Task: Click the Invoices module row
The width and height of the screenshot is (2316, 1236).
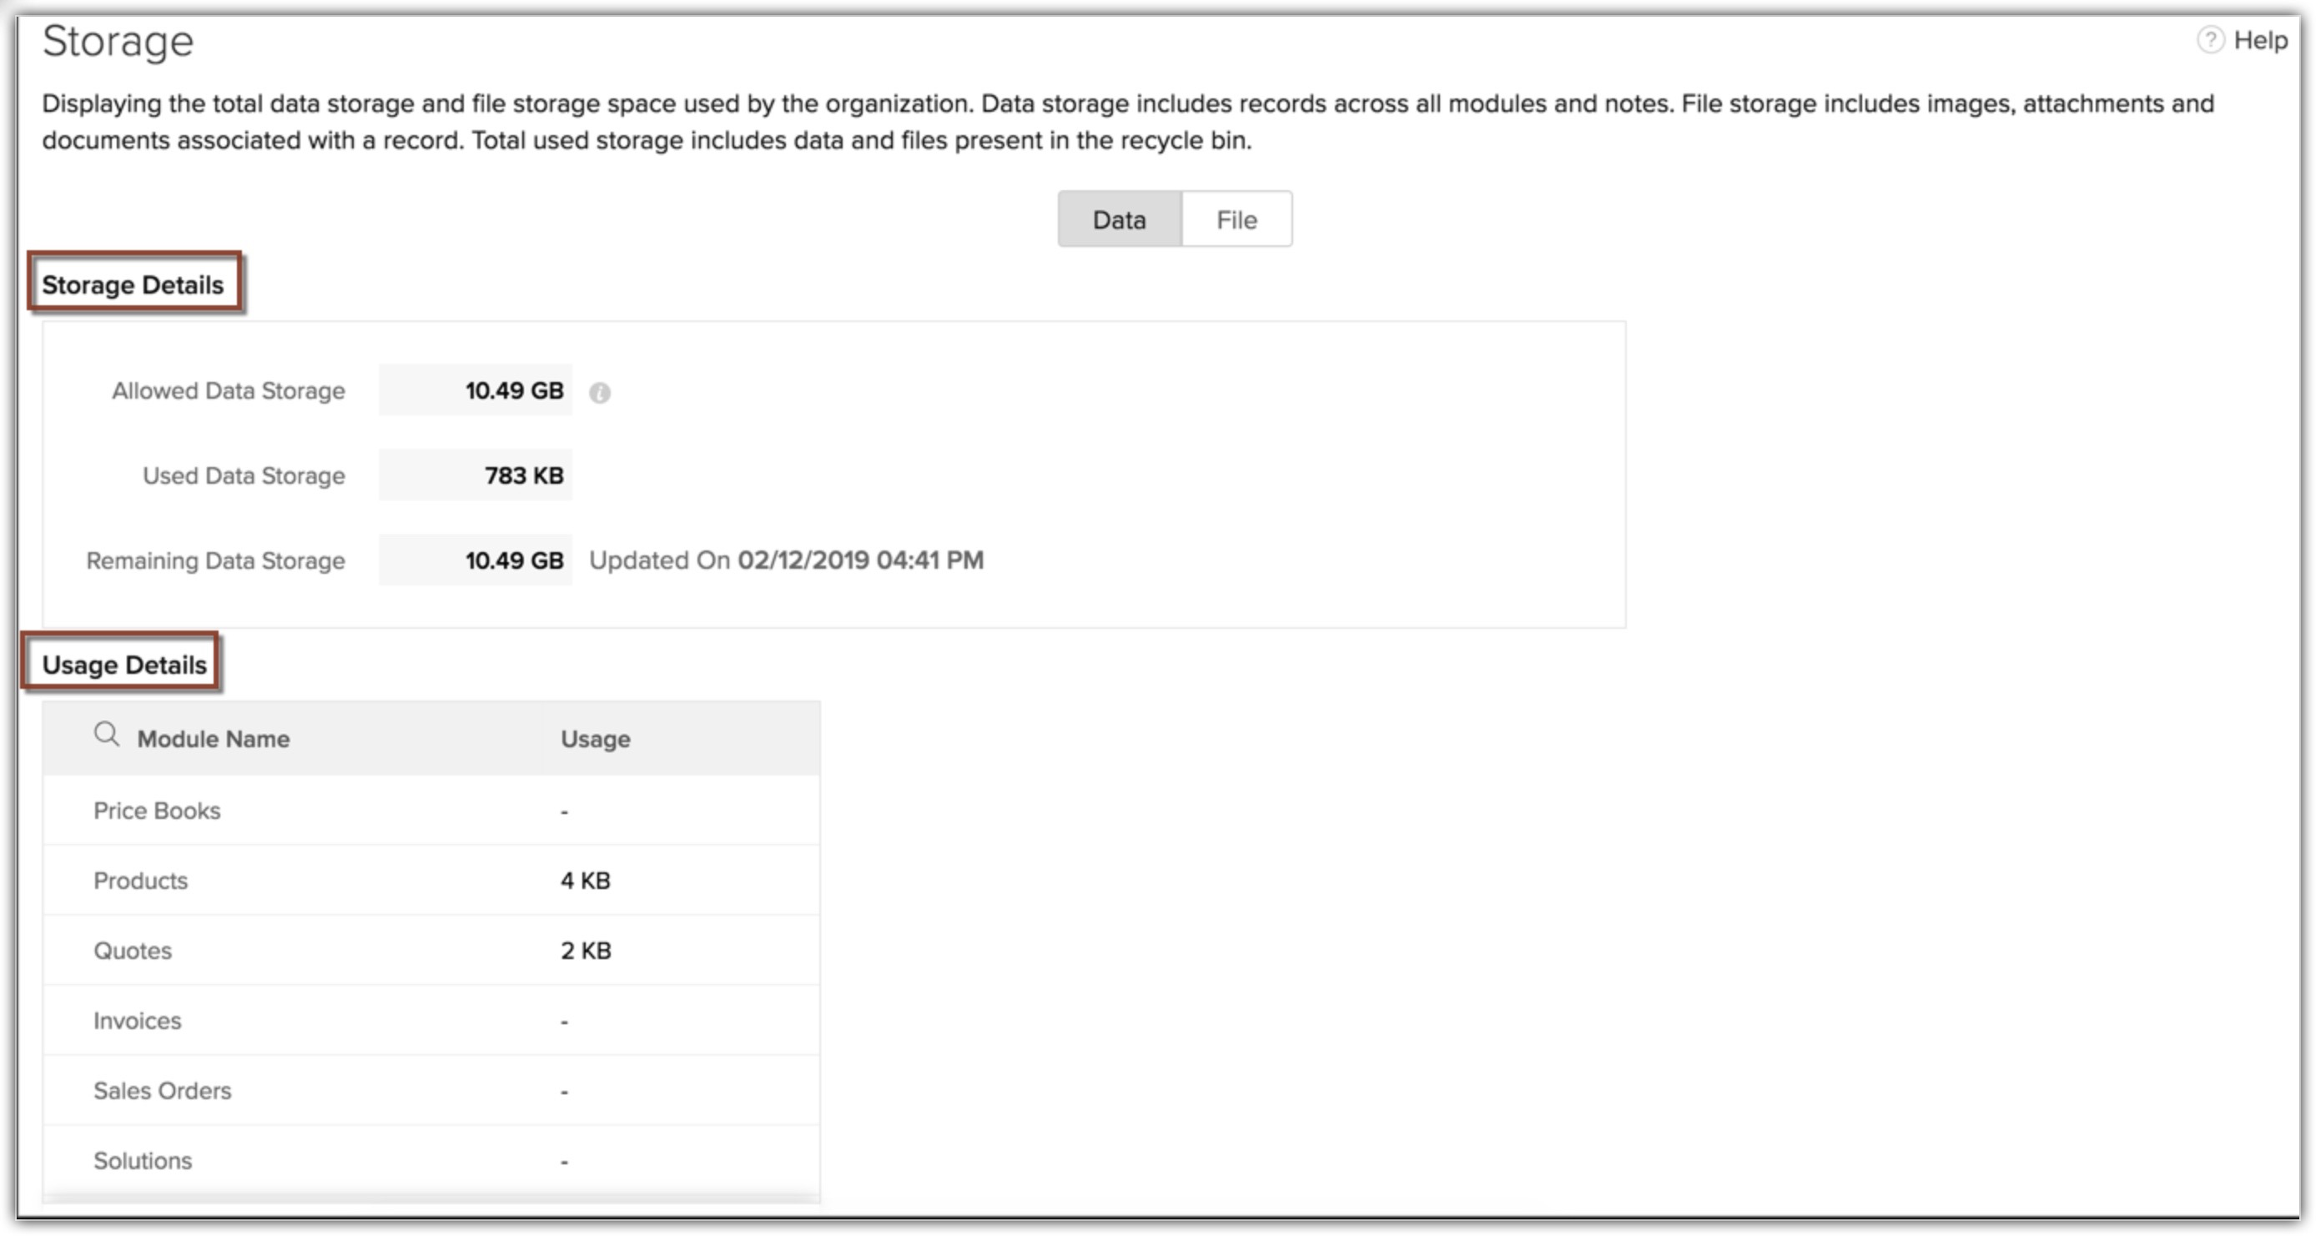Action: tap(137, 1021)
